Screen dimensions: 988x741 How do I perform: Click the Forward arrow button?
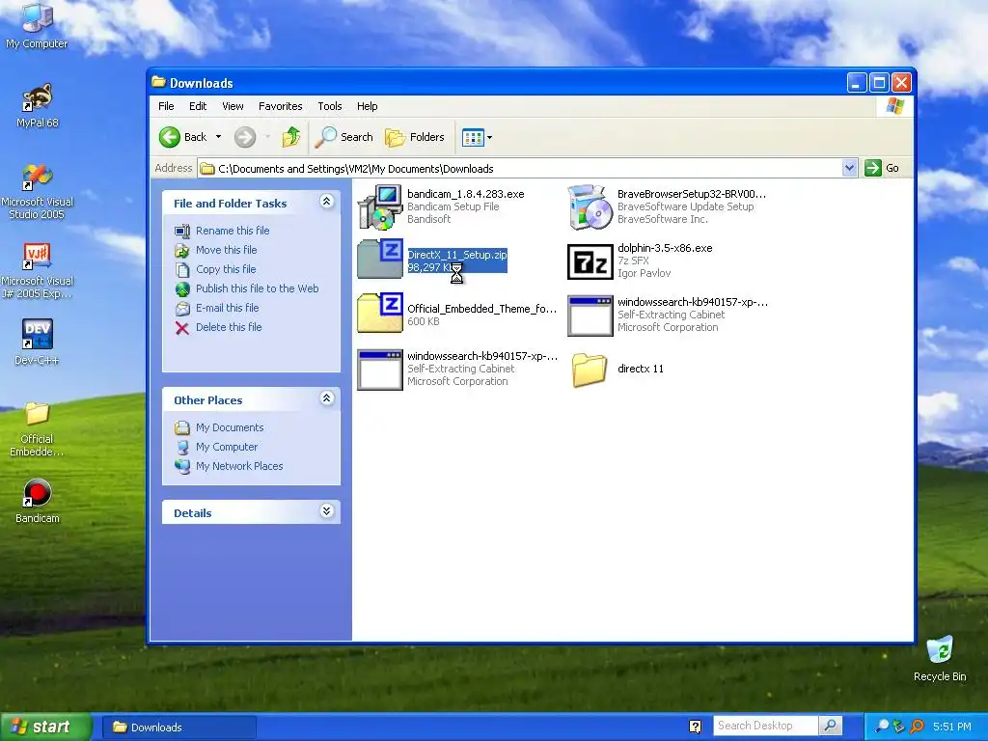point(245,137)
